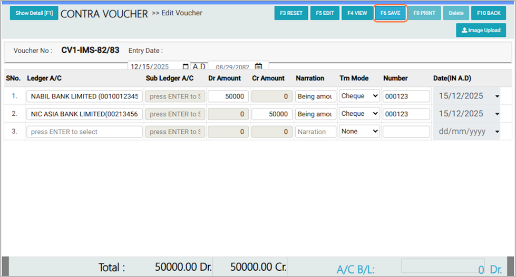Open Trn Mode dropdown in row 1
This screenshot has height=277, width=516.
tap(359, 96)
